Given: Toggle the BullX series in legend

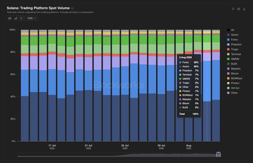Looking at the screenshot, I should 232,64.
